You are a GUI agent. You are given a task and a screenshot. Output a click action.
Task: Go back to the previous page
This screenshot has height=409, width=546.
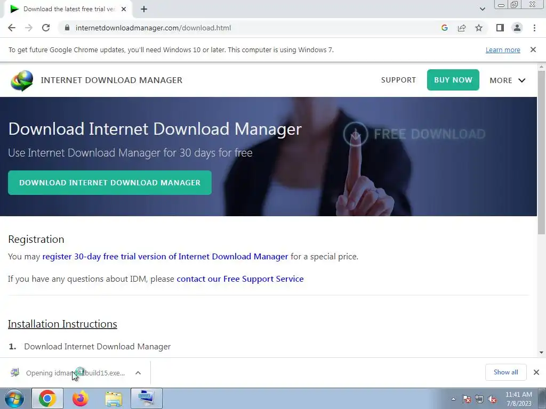tap(12, 28)
